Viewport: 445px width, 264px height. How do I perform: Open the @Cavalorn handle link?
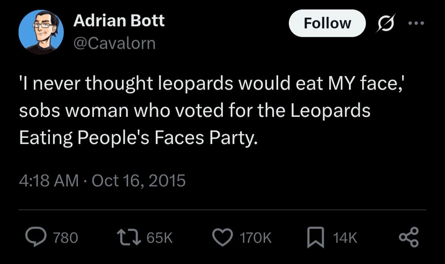click(x=113, y=43)
